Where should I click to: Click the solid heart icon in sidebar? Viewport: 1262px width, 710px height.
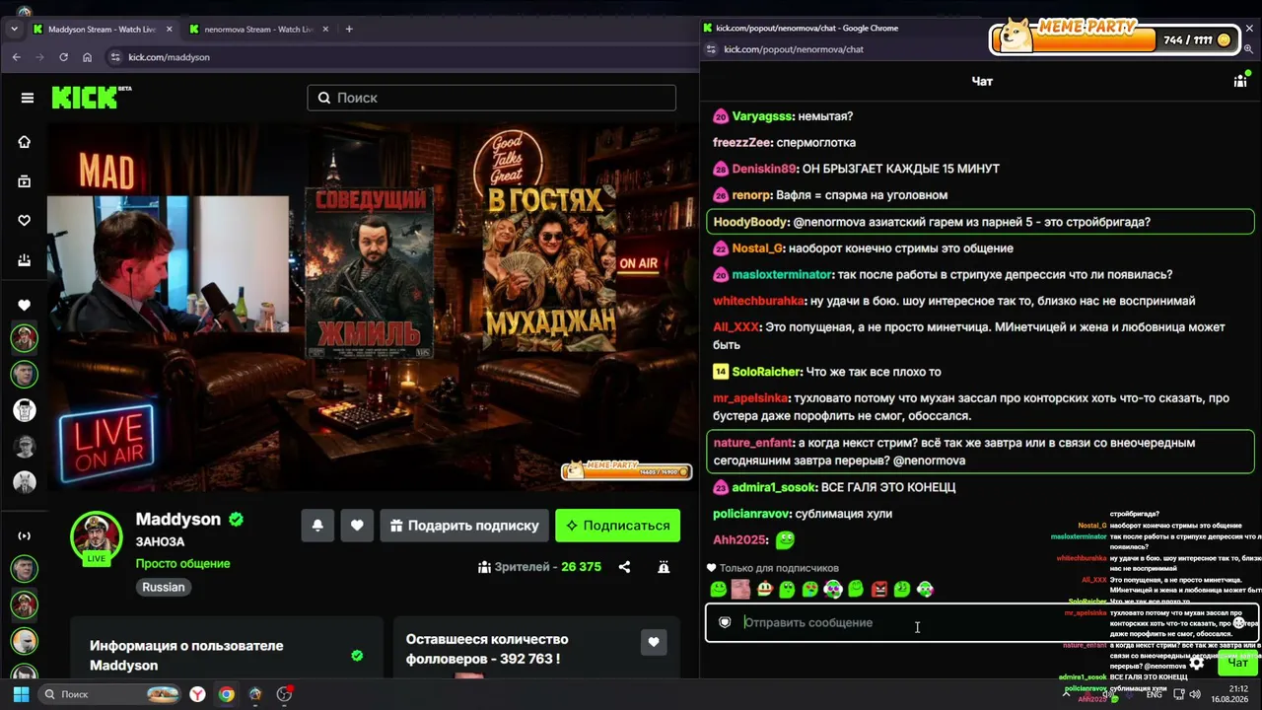tap(25, 306)
